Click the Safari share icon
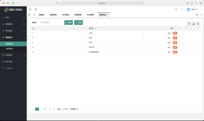 pyautogui.click(x=192, y=3)
